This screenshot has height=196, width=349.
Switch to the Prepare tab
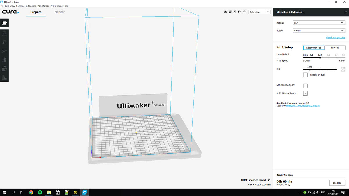[x=36, y=12]
